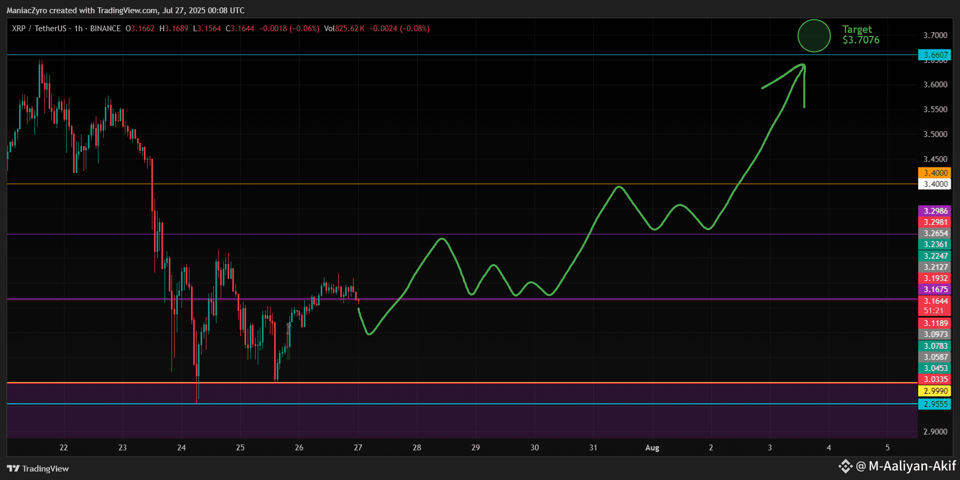Select the 3.6607 cyan price label

click(x=934, y=55)
